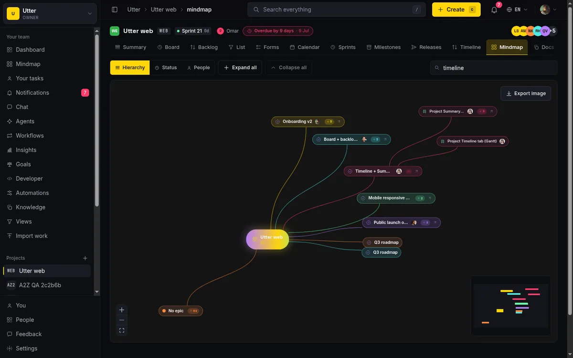Open Public launch node arrow icon
This screenshot has height=358, width=573.
coord(435,222)
